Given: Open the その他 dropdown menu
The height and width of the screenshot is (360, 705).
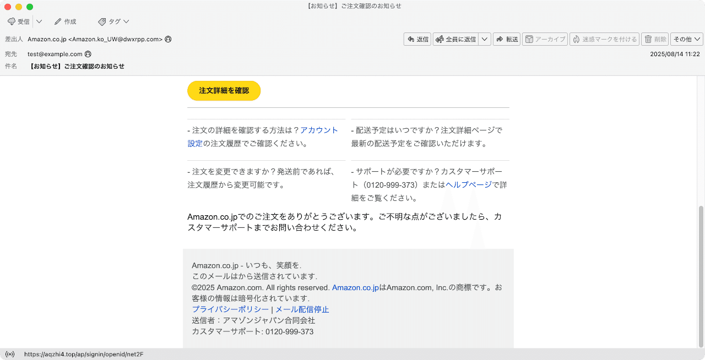Looking at the screenshot, I should 686,39.
